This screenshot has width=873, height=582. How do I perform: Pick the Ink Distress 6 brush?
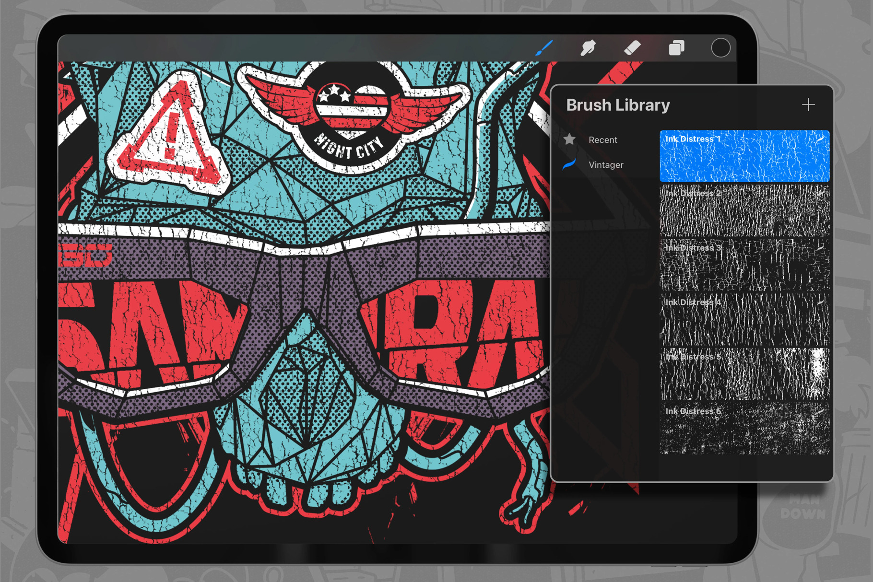744,429
